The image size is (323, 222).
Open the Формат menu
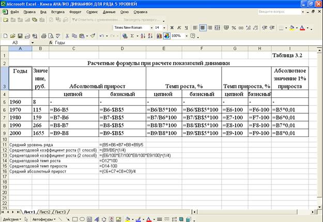(x=75, y=12)
